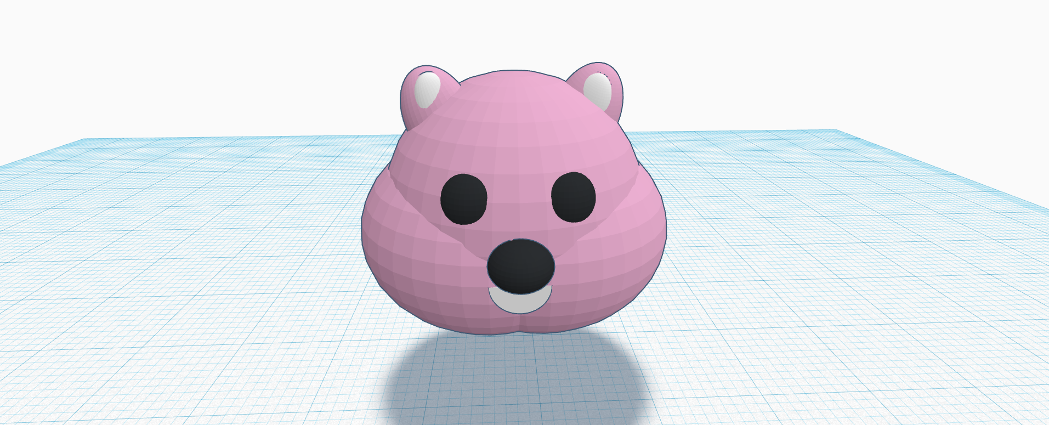Select the bear's left black eye
The width and height of the screenshot is (1049, 425).
point(464,199)
